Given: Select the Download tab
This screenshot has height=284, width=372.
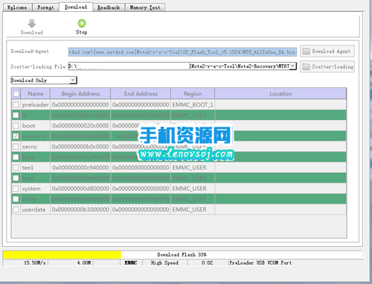Looking at the screenshot, I should tap(76, 7).
